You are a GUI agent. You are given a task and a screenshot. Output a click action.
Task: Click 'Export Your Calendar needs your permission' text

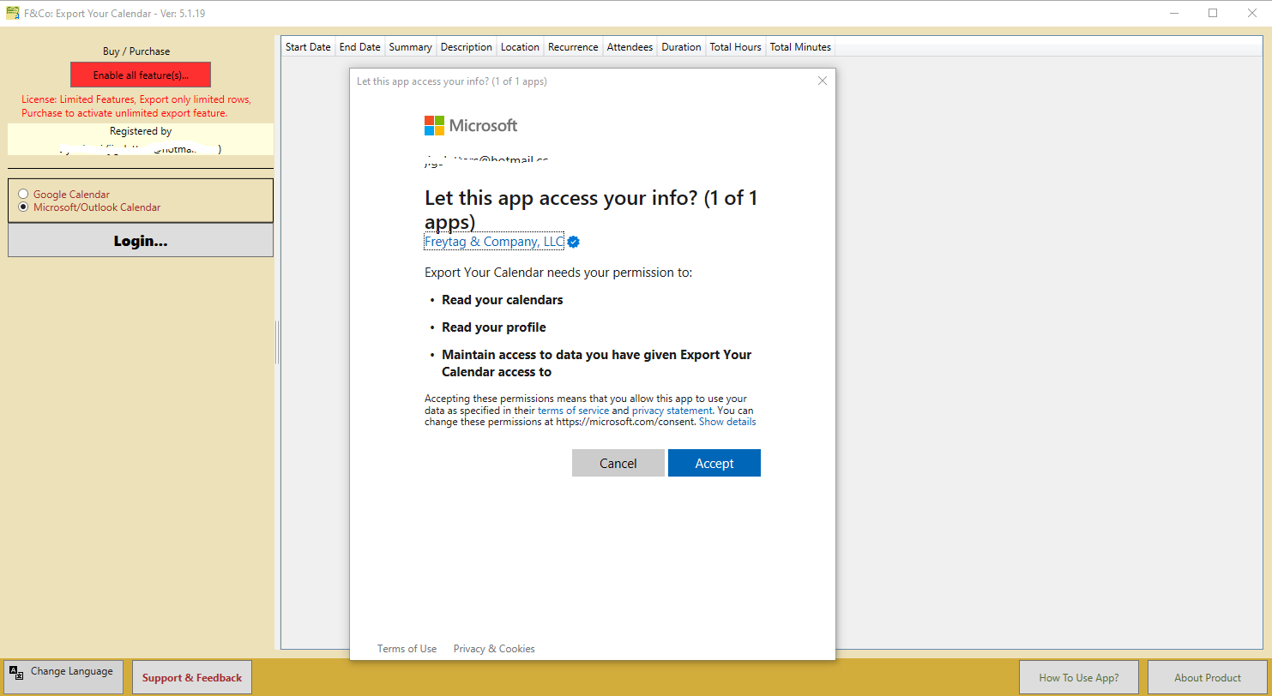point(558,273)
